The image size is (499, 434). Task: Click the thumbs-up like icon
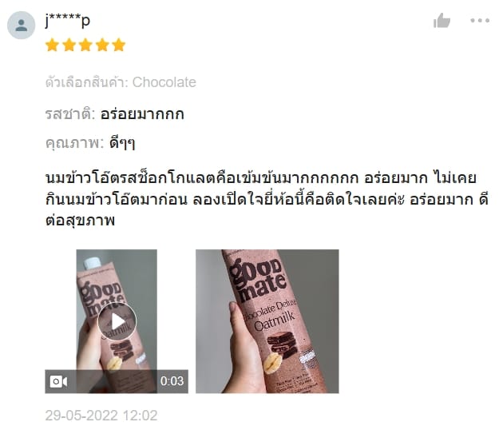coord(442,21)
